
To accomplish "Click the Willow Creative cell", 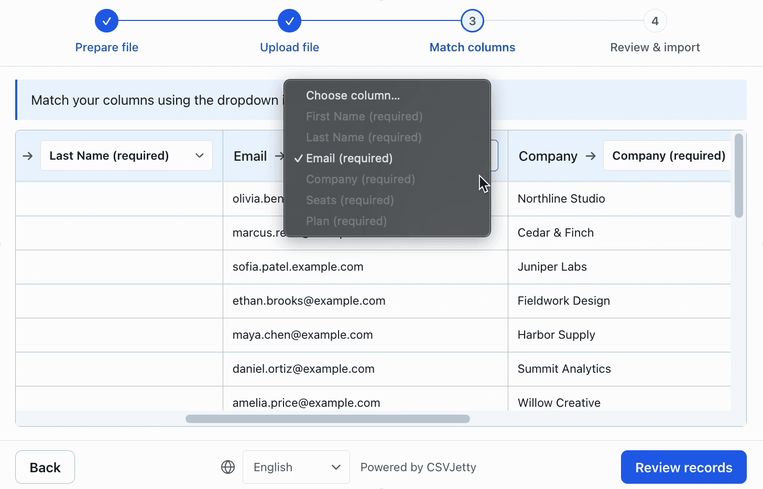I will (x=619, y=399).
